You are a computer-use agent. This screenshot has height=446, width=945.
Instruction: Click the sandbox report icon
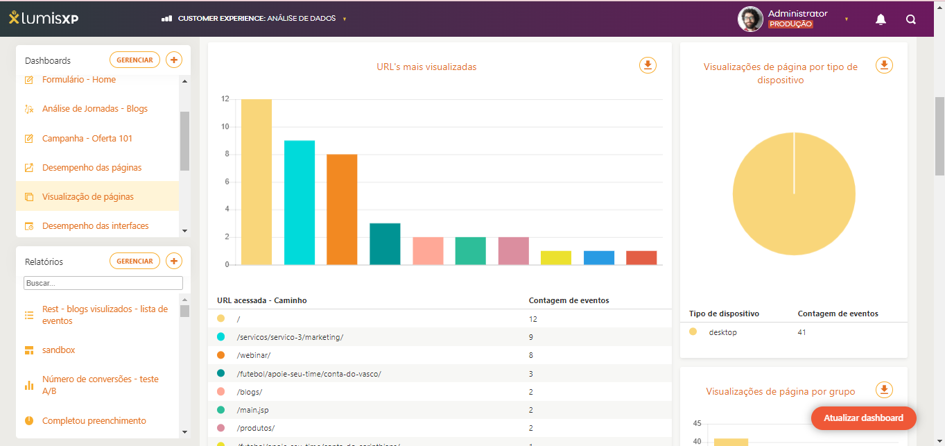click(x=29, y=350)
